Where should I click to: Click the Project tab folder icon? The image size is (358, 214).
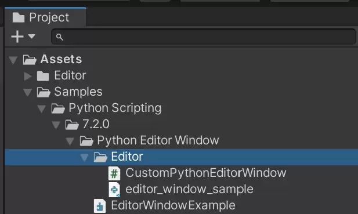[x=19, y=17]
